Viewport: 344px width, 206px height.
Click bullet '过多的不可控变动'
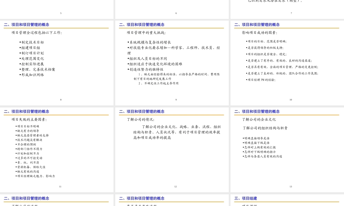point(29,158)
